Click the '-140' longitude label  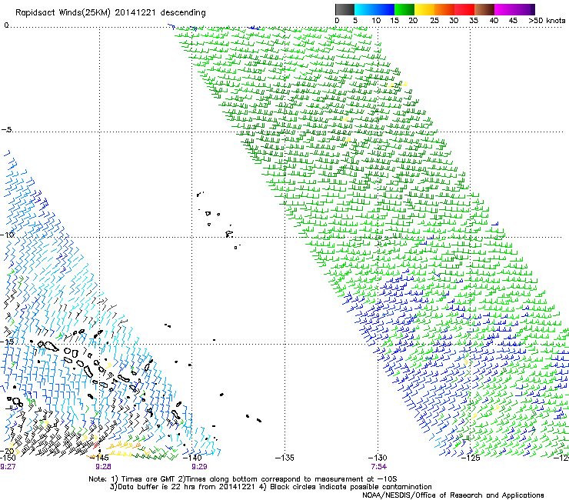point(192,458)
